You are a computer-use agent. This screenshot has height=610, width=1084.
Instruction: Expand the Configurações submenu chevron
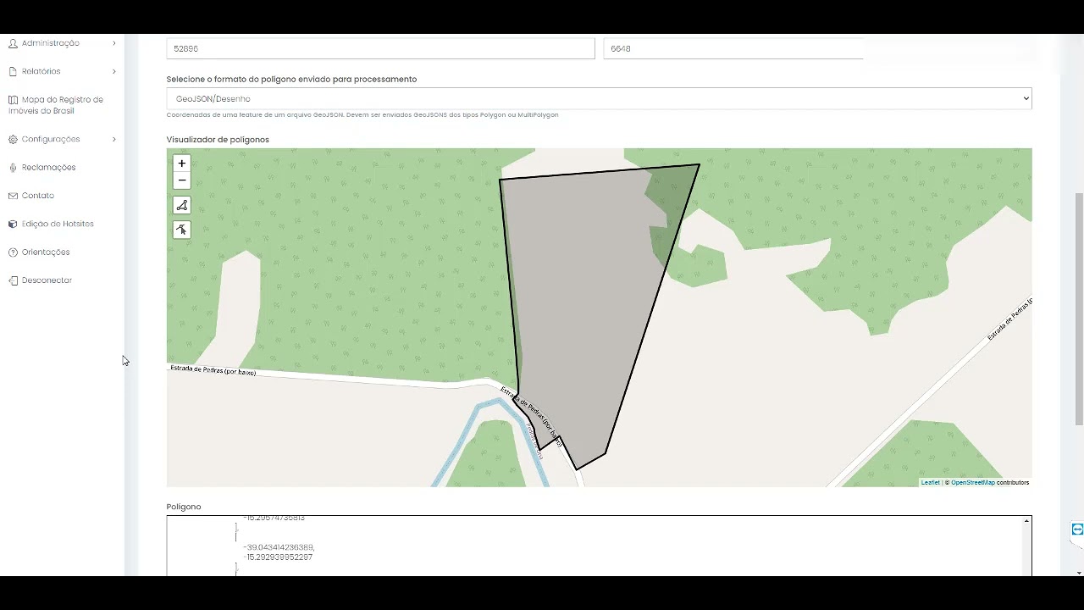click(x=114, y=139)
